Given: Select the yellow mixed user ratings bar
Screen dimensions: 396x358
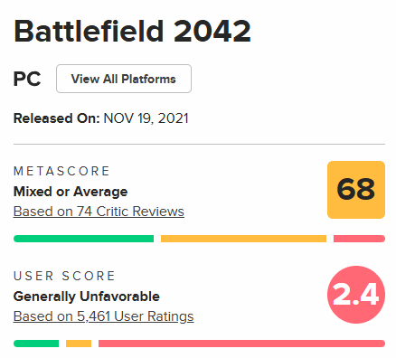Looking at the screenshot, I should tap(79, 344).
